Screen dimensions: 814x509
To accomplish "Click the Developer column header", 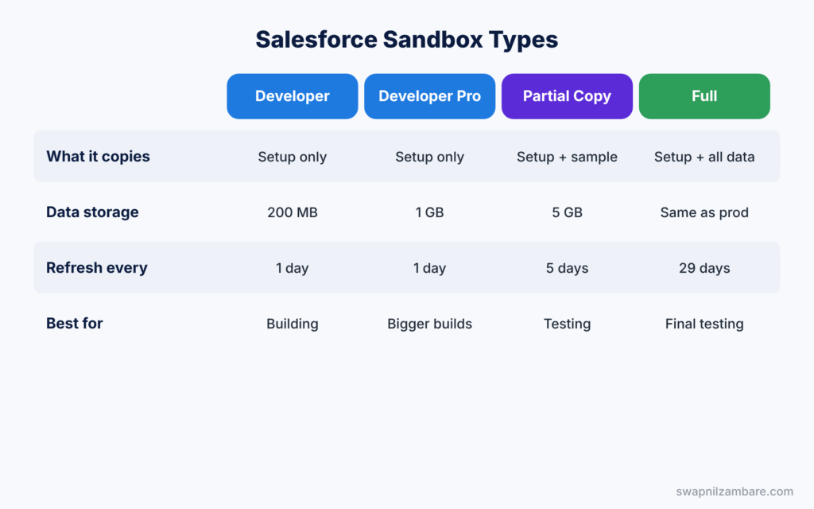I will click(293, 96).
